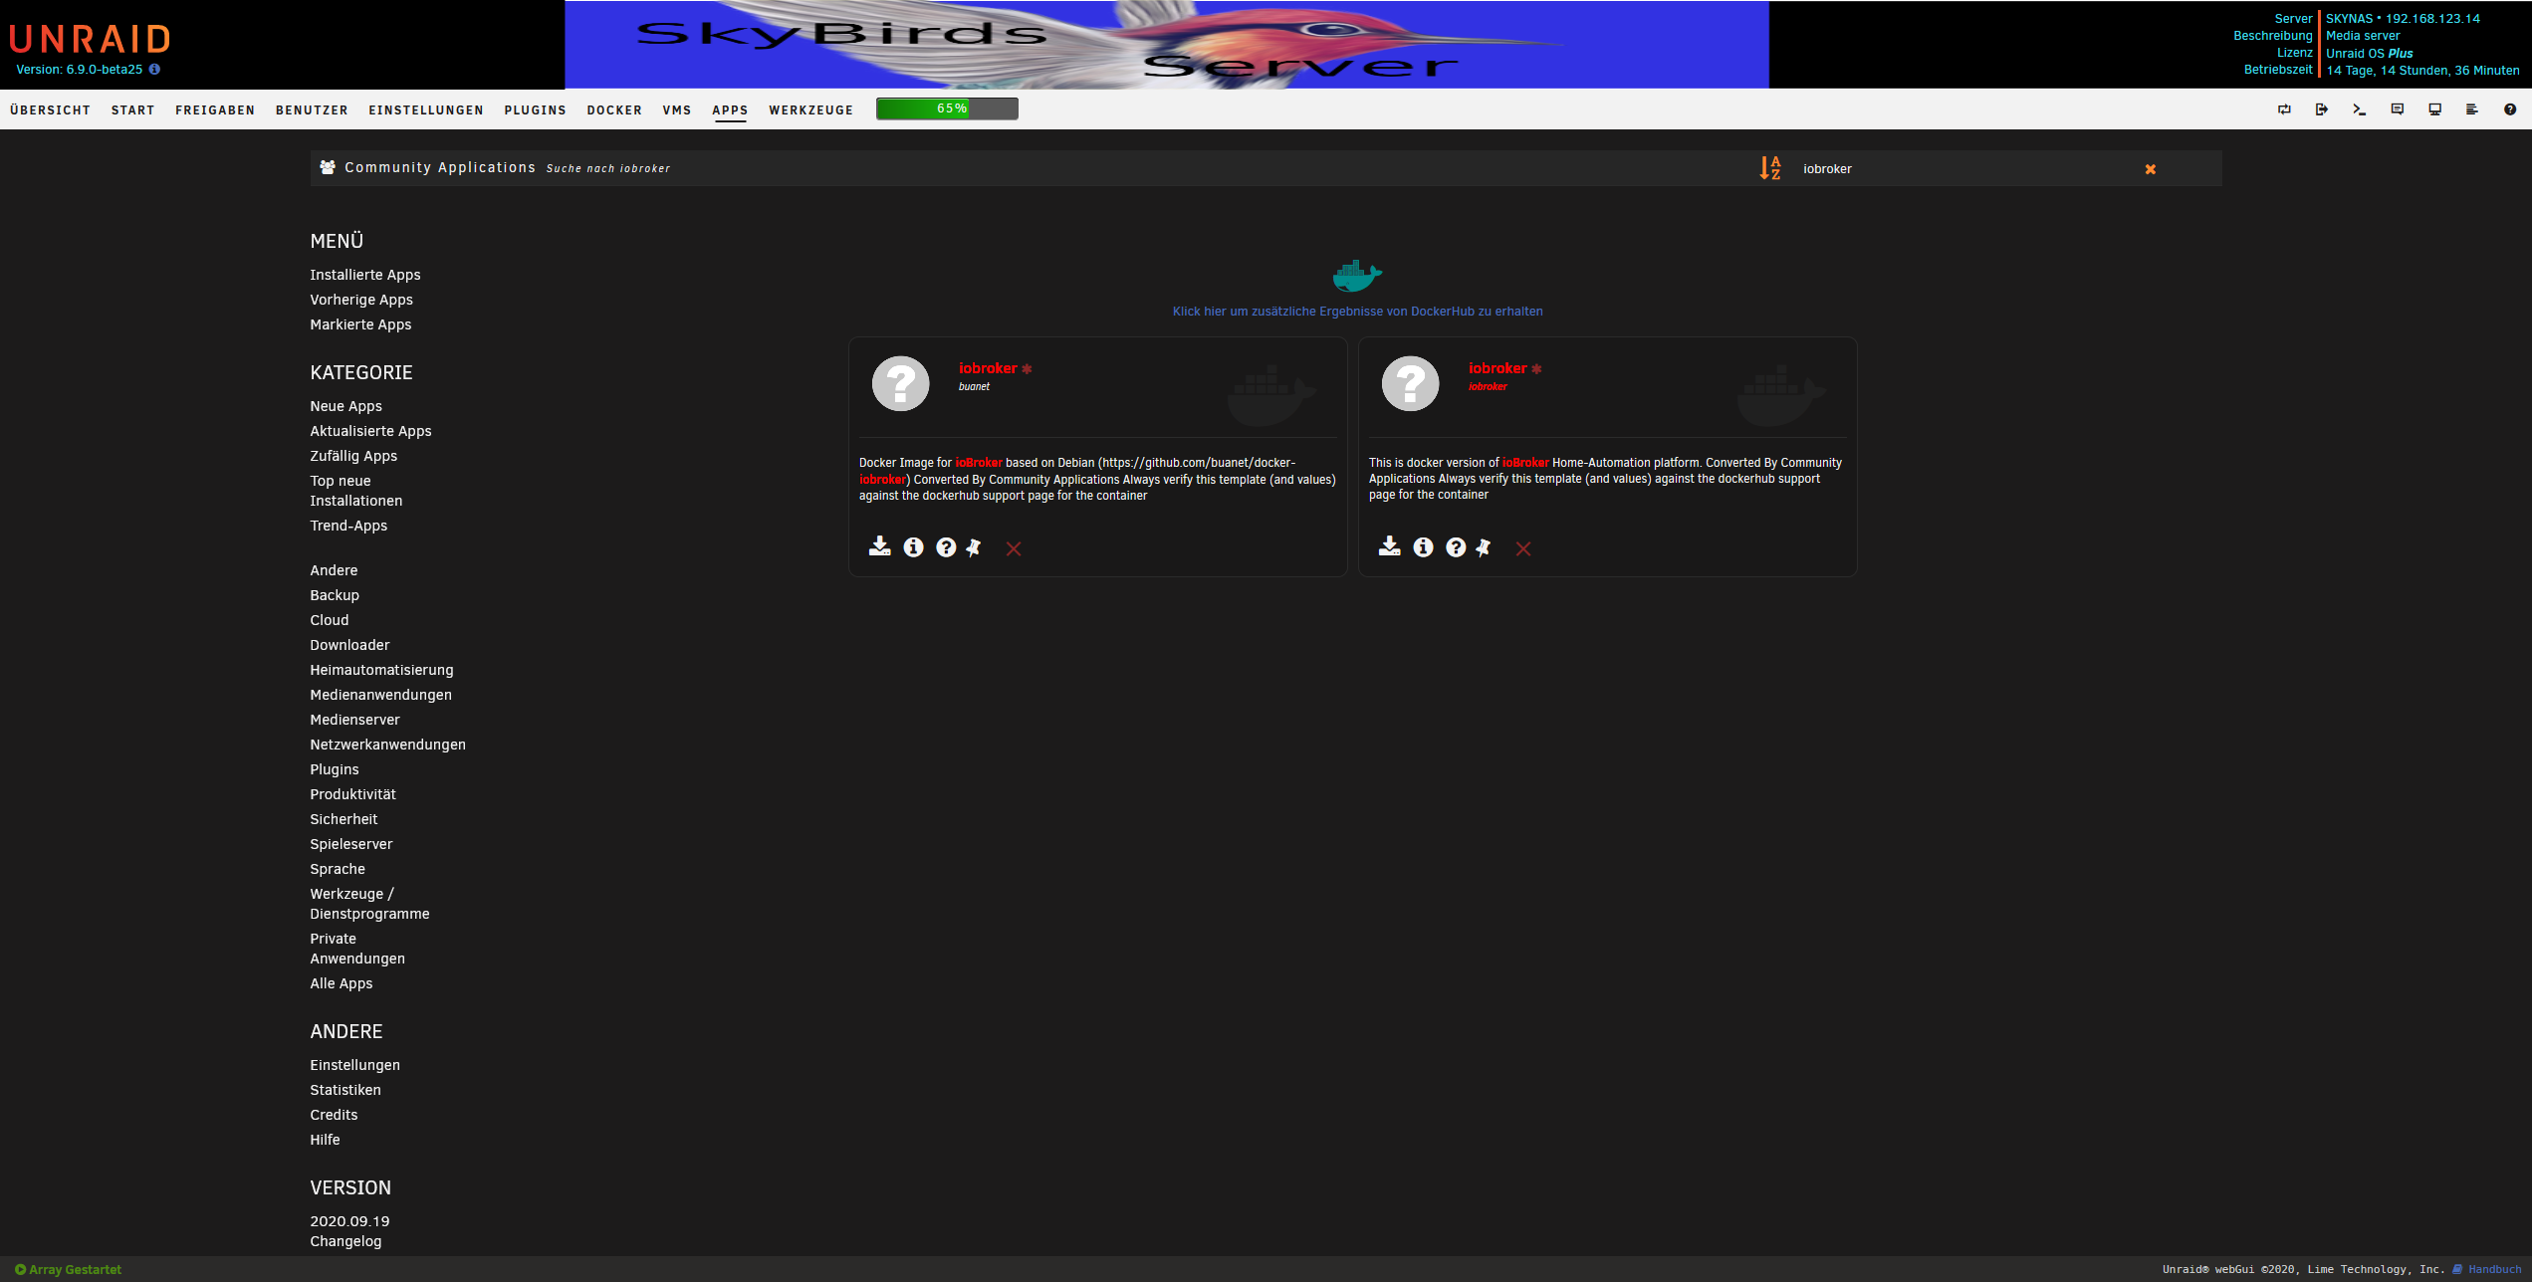Viewport: 2532px width, 1282px height.
Task: Open support question icon for iobroker/iobroker app
Action: (1456, 547)
